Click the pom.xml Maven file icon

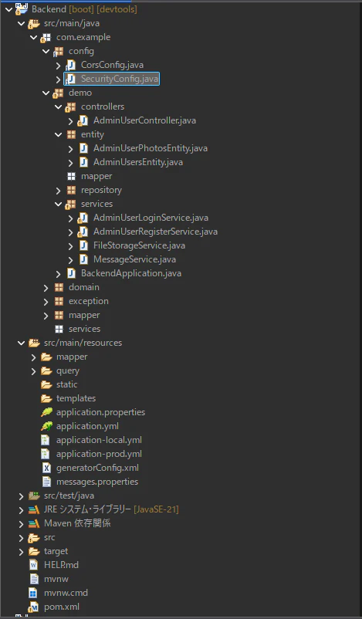[x=33, y=607]
